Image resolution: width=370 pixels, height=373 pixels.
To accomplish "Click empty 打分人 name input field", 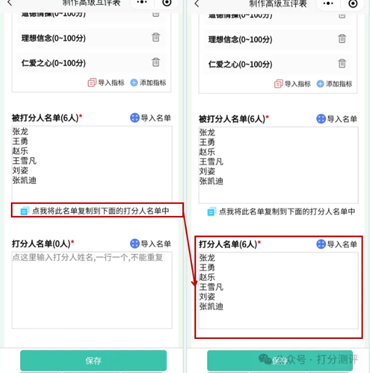I will click(x=92, y=290).
